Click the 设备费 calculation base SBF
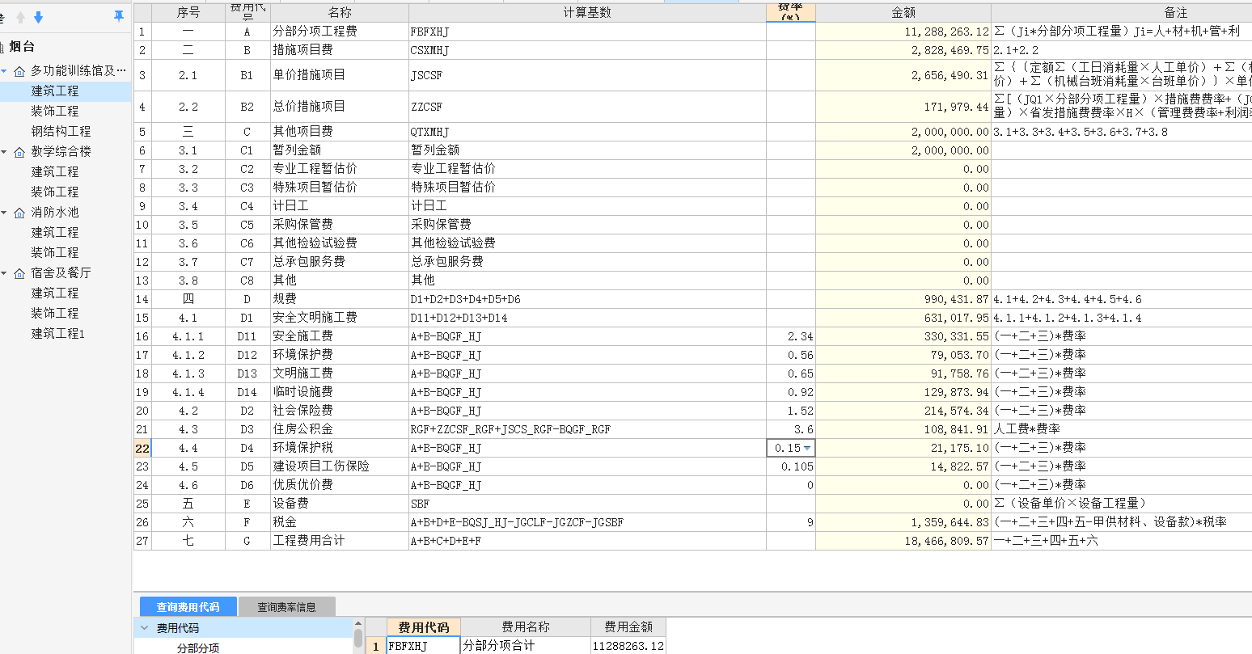 [587, 504]
